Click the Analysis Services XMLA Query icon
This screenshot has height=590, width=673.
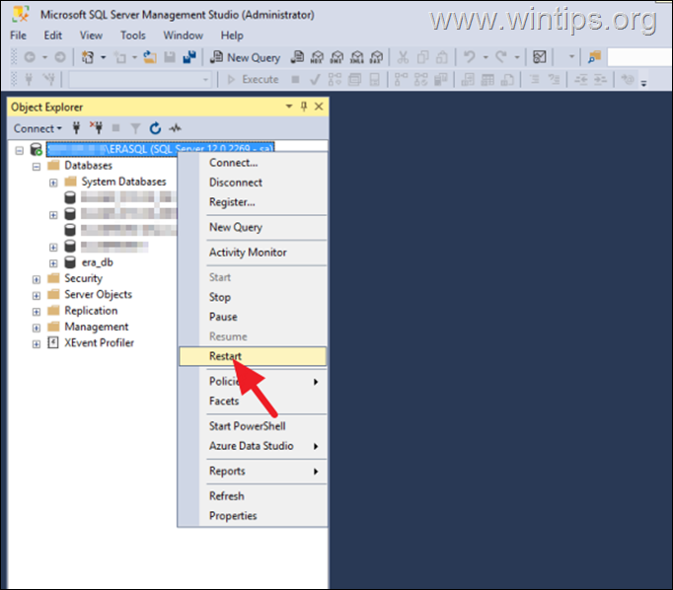pyautogui.click(x=356, y=57)
